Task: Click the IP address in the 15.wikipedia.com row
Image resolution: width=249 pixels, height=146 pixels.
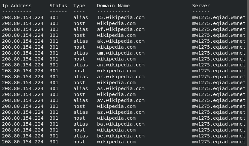Action: [x=23, y=17]
